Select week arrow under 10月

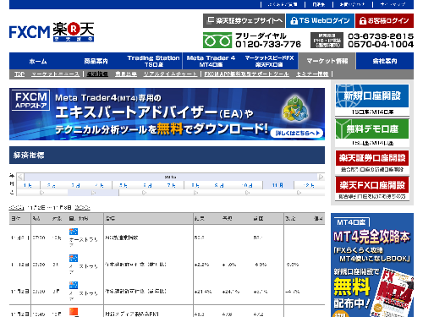coord(247,193)
